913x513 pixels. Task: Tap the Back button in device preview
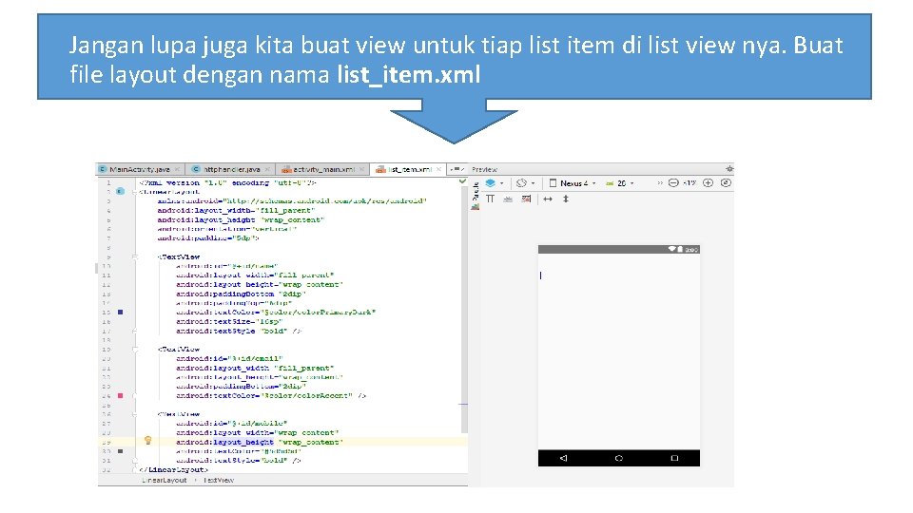click(563, 458)
